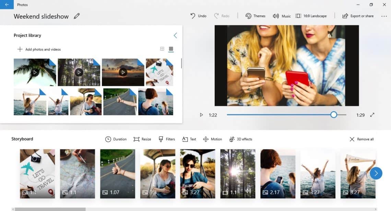Show next storyboard clips with blue arrow

coord(376,173)
